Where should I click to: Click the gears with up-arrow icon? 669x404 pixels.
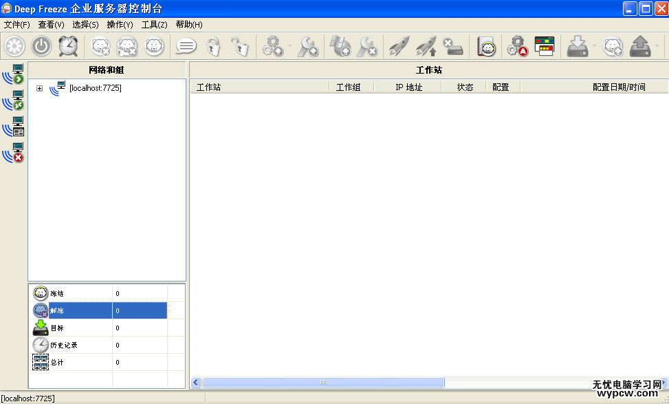[x=273, y=46]
